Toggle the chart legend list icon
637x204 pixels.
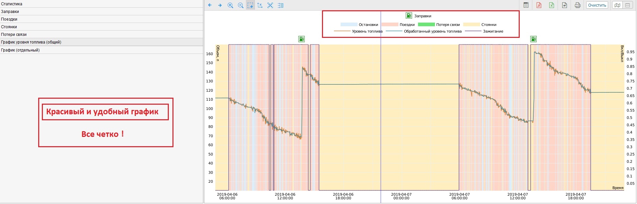[281, 5]
